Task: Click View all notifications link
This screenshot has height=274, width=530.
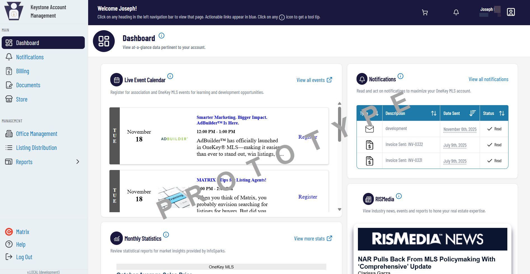Action: pyautogui.click(x=488, y=79)
